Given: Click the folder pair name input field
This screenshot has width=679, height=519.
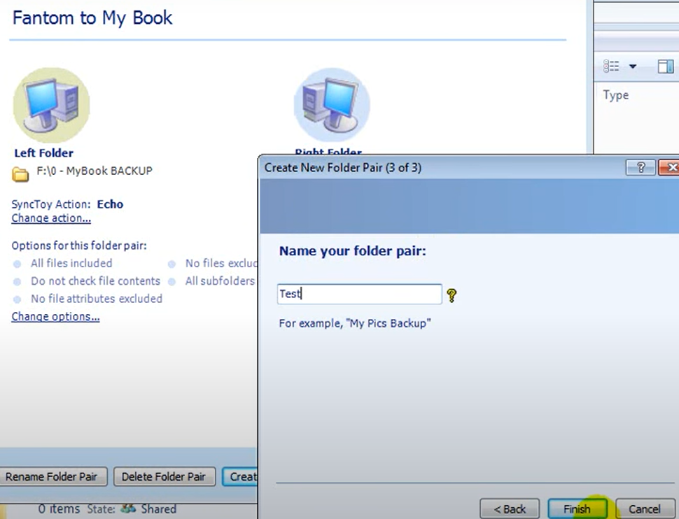Looking at the screenshot, I should [359, 294].
